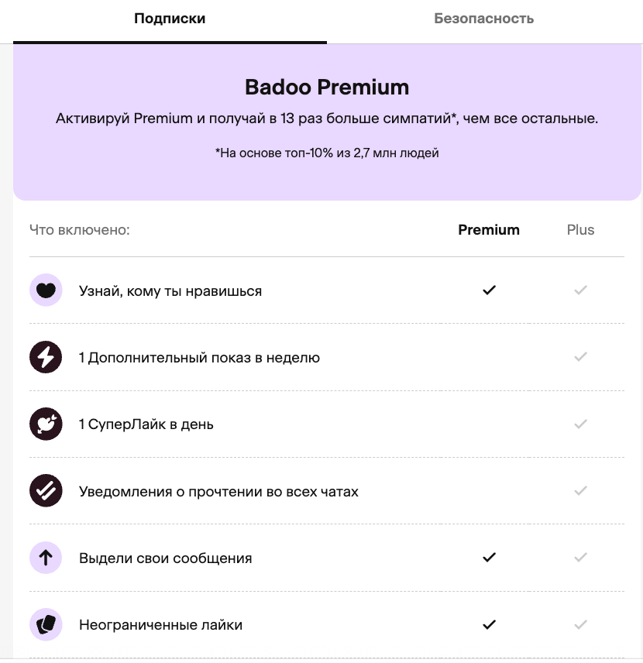Click Plus checkmark for Уведомления о прочтении
Image resolution: width=643 pixels, height=663 pixels.
click(x=580, y=491)
